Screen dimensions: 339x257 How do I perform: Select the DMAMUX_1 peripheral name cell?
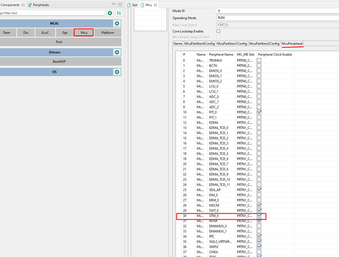point(218,231)
